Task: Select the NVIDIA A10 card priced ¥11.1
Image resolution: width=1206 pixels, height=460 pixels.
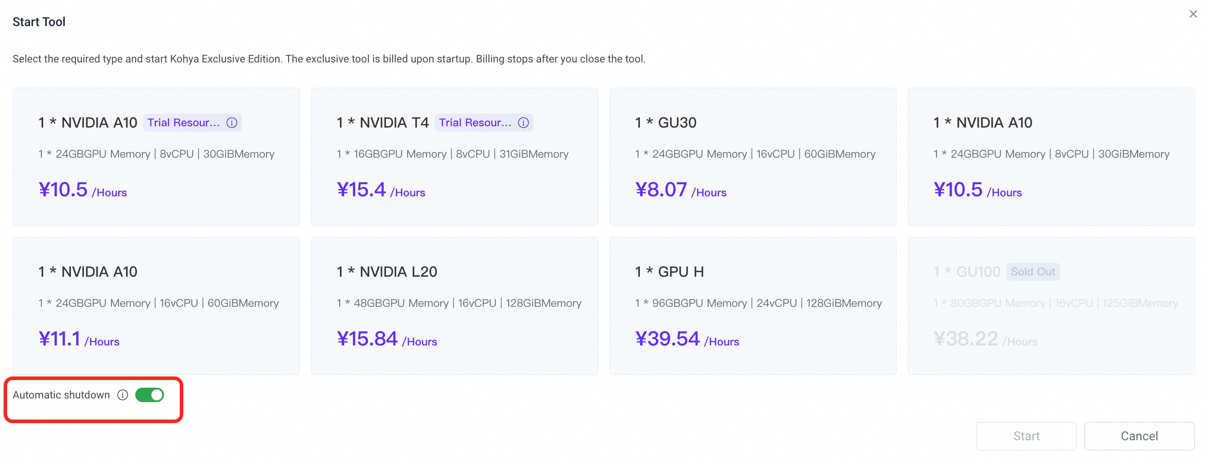Action: click(x=156, y=305)
